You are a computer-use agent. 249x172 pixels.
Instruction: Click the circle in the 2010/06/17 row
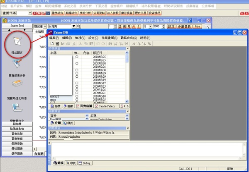coord(77,83)
